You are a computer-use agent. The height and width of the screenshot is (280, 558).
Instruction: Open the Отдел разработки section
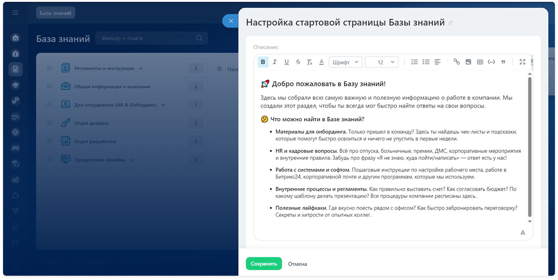[x=95, y=142]
